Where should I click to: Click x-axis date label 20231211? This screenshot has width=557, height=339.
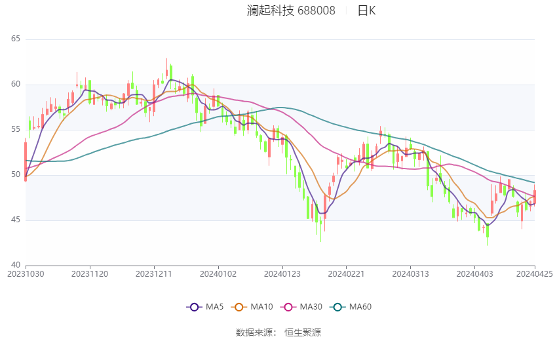(154, 274)
